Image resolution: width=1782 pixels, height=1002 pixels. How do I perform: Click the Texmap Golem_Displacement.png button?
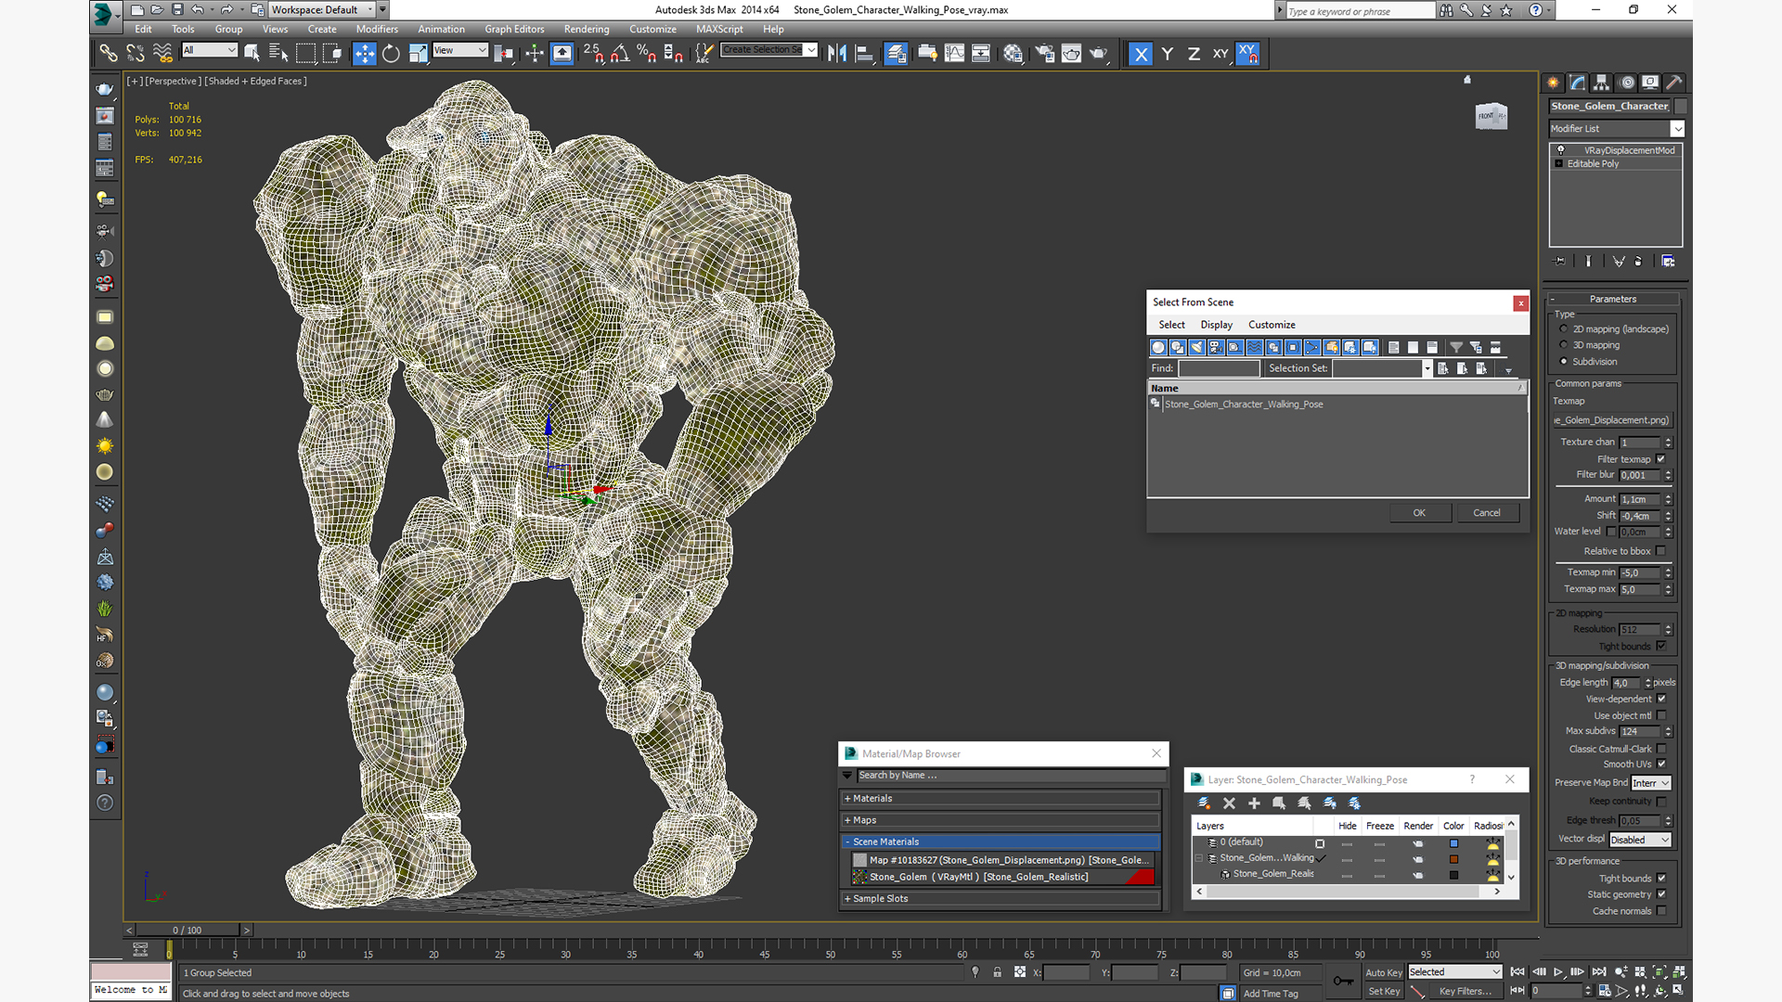click(x=1612, y=420)
